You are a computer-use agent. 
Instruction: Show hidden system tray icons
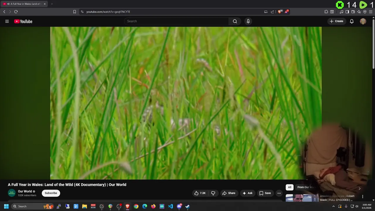333,206
